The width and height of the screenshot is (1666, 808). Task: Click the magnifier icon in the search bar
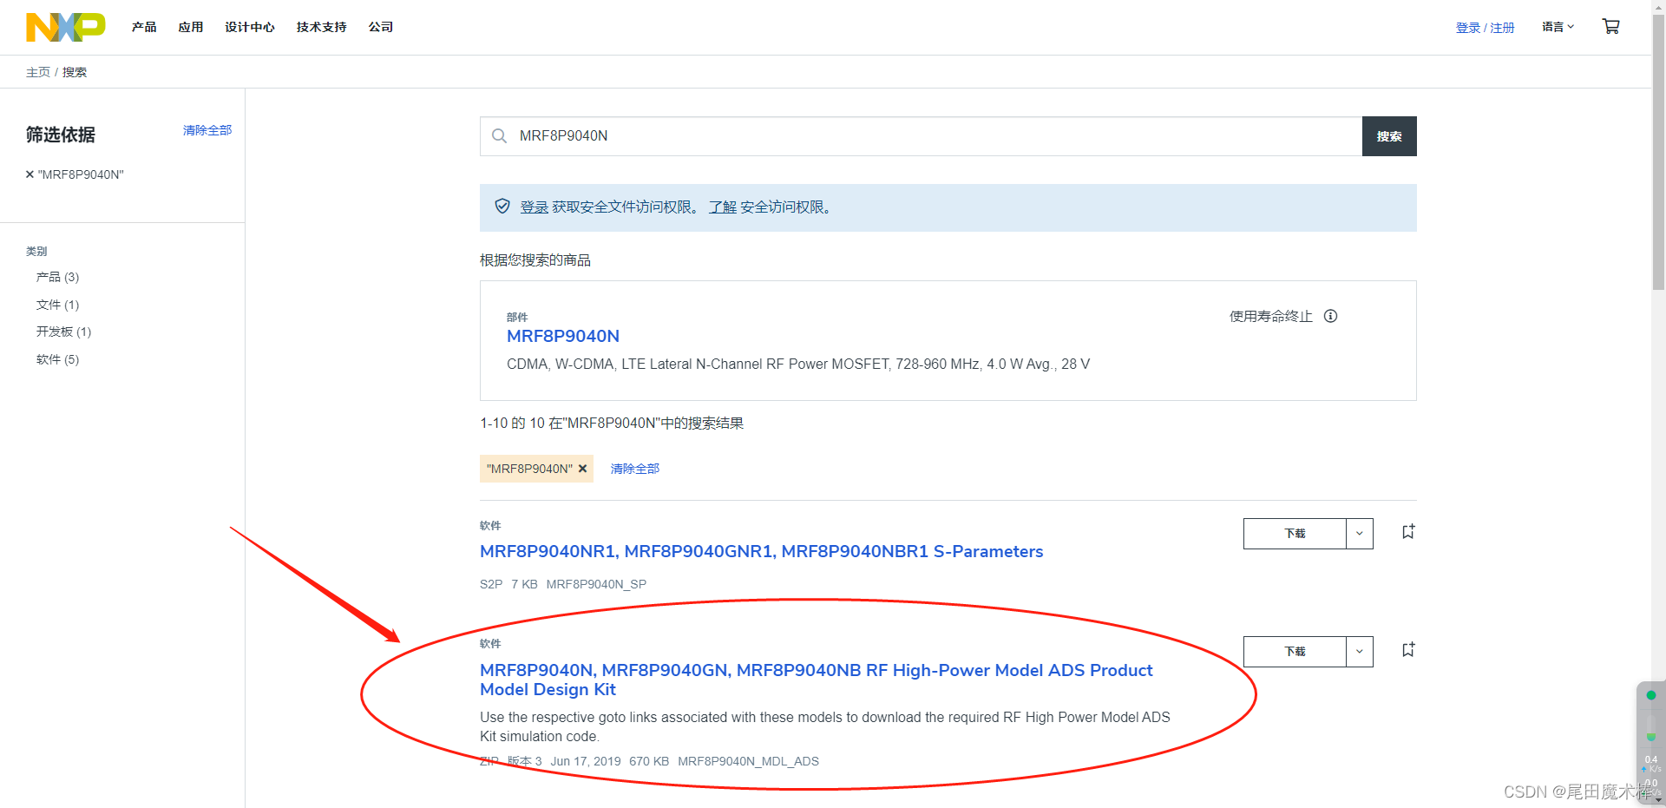point(499,135)
